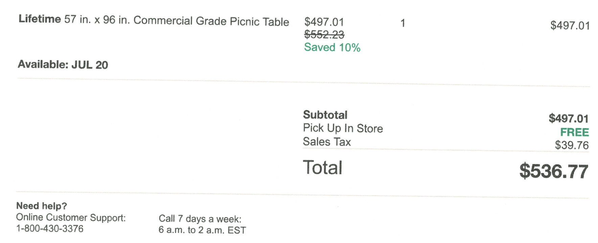Click the green Saved 10% text
This screenshot has height=243, width=598.
tap(332, 47)
